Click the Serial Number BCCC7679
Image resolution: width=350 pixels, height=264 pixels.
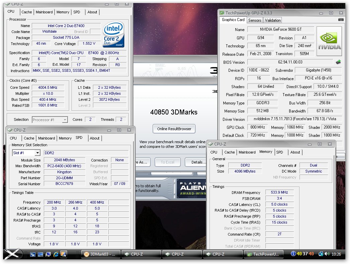point(64,184)
